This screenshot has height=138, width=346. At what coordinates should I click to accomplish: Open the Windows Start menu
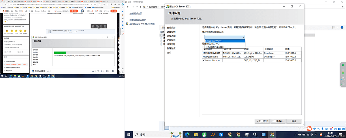coord(128,134)
